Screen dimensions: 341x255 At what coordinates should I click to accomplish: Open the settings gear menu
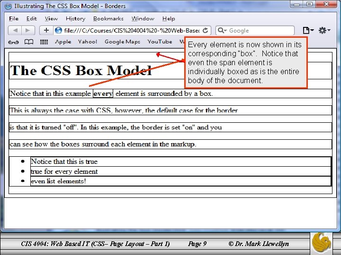(x=324, y=30)
